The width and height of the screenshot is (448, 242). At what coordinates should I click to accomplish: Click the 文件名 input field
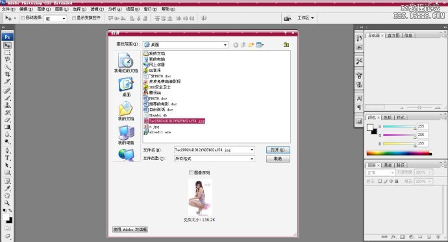214,150
